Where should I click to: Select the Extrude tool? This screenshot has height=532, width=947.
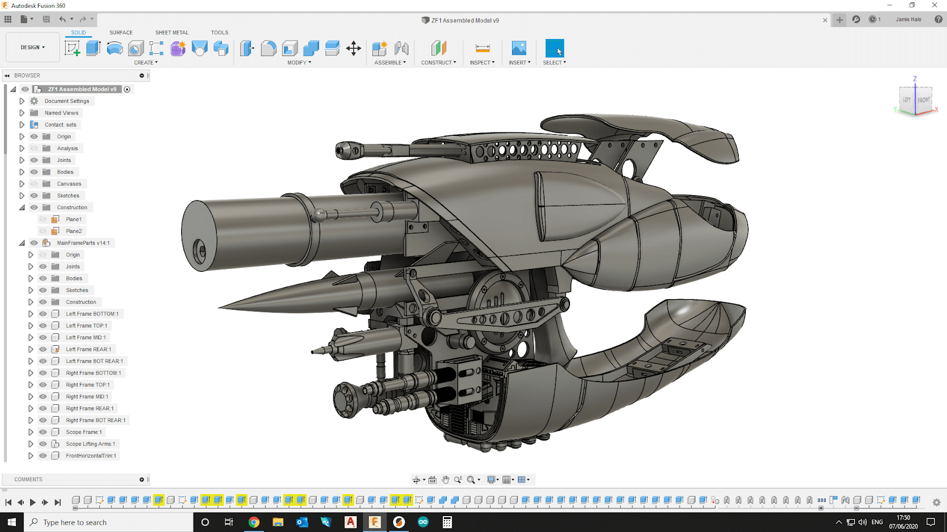[x=93, y=48]
